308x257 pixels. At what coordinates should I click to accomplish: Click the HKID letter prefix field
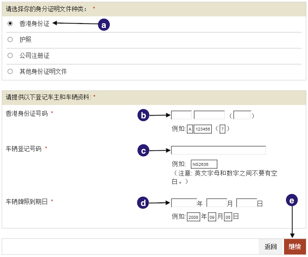point(181,115)
